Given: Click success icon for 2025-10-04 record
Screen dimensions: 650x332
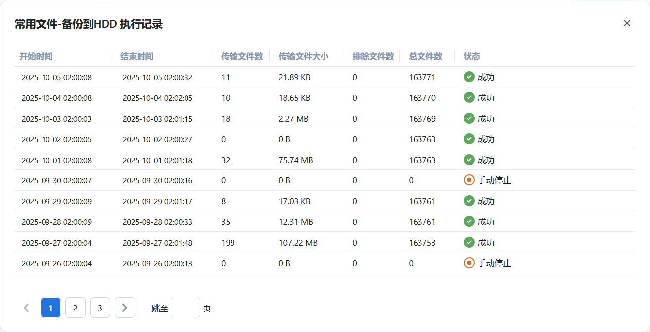Looking at the screenshot, I should tap(469, 98).
